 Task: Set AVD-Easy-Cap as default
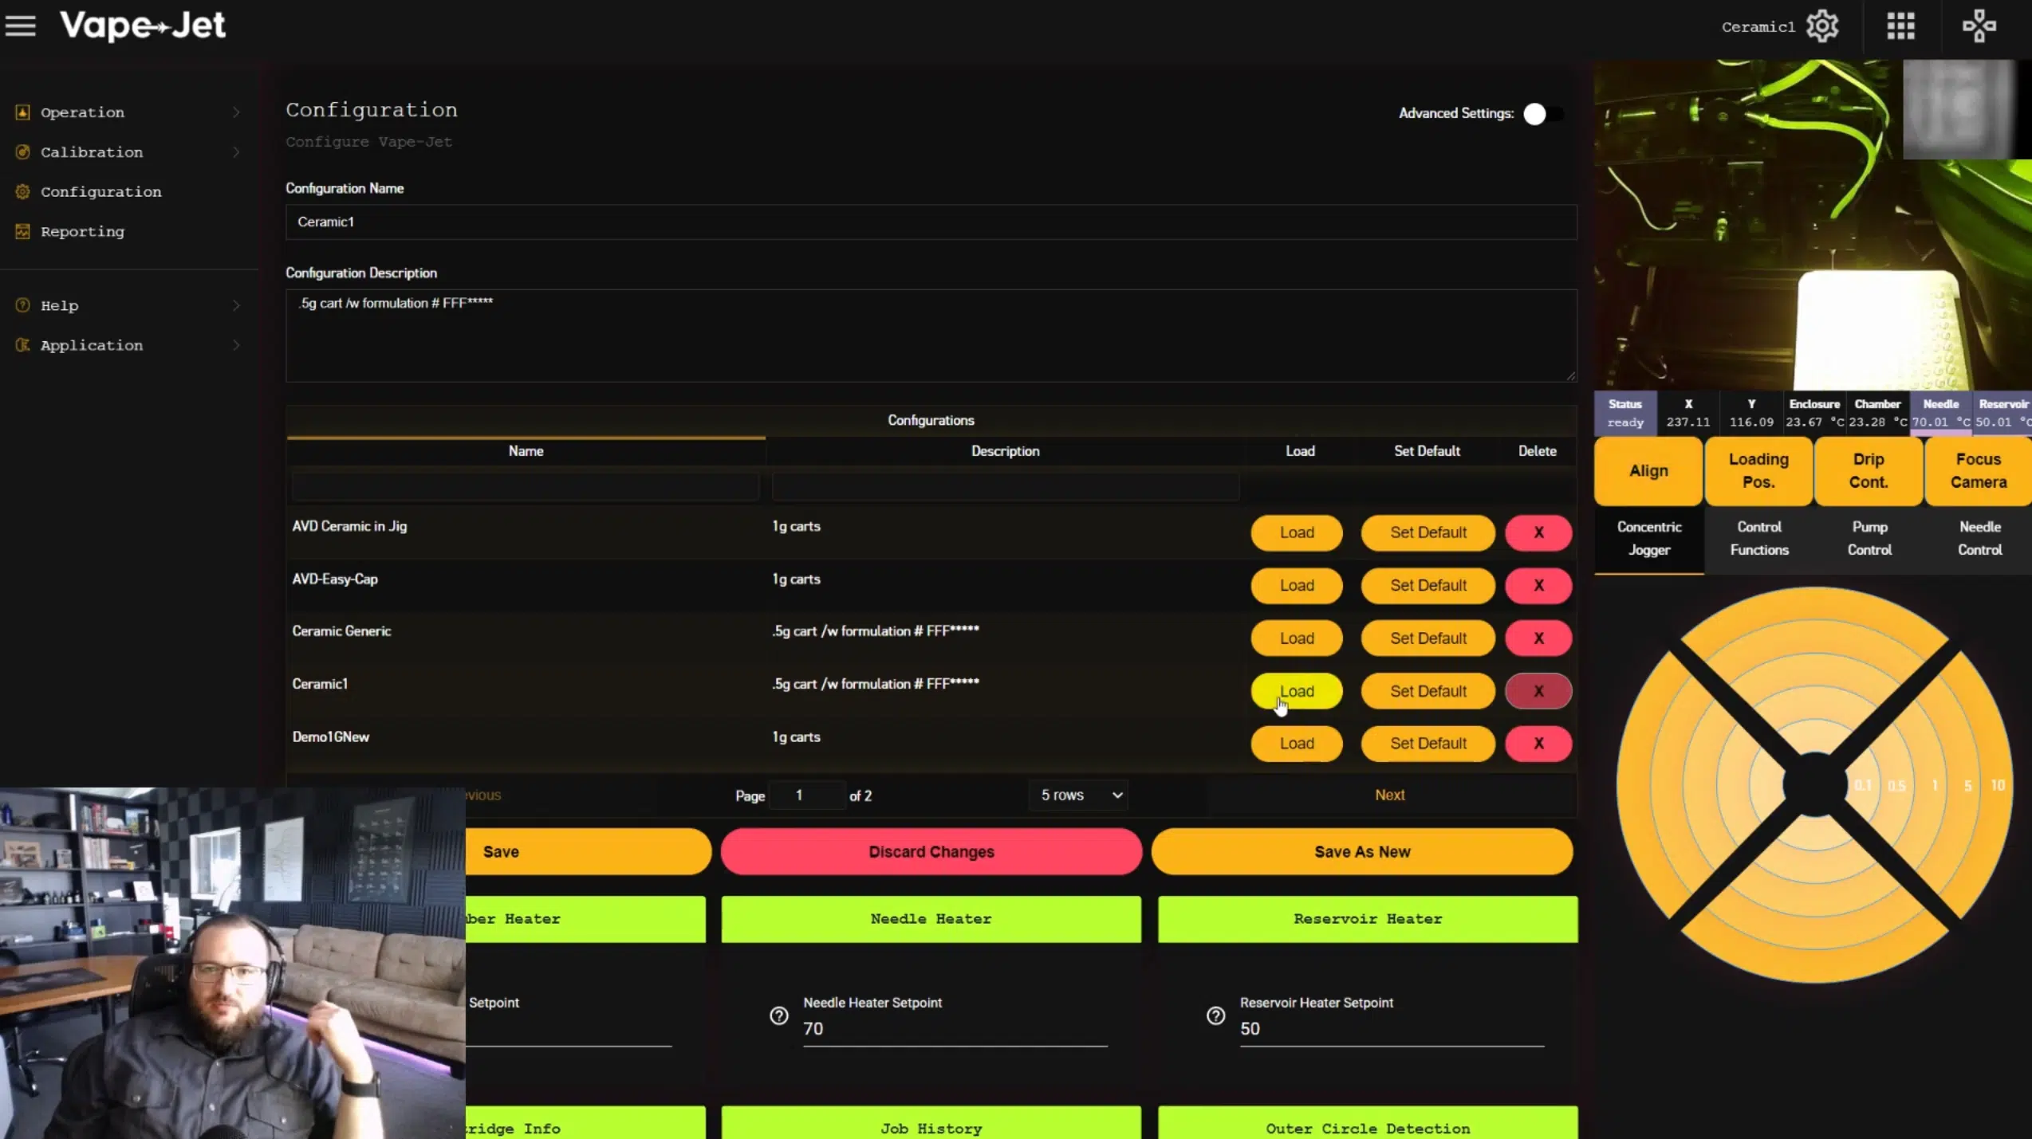[x=1428, y=586]
